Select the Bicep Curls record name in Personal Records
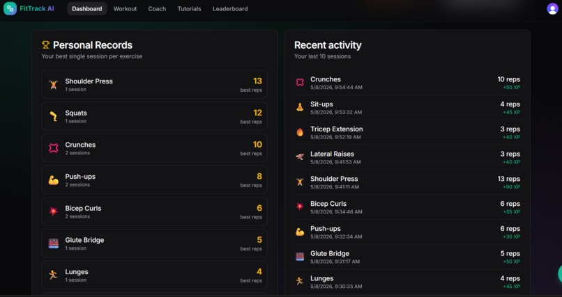Image resolution: width=562 pixels, height=297 pixels. (83, 209)
